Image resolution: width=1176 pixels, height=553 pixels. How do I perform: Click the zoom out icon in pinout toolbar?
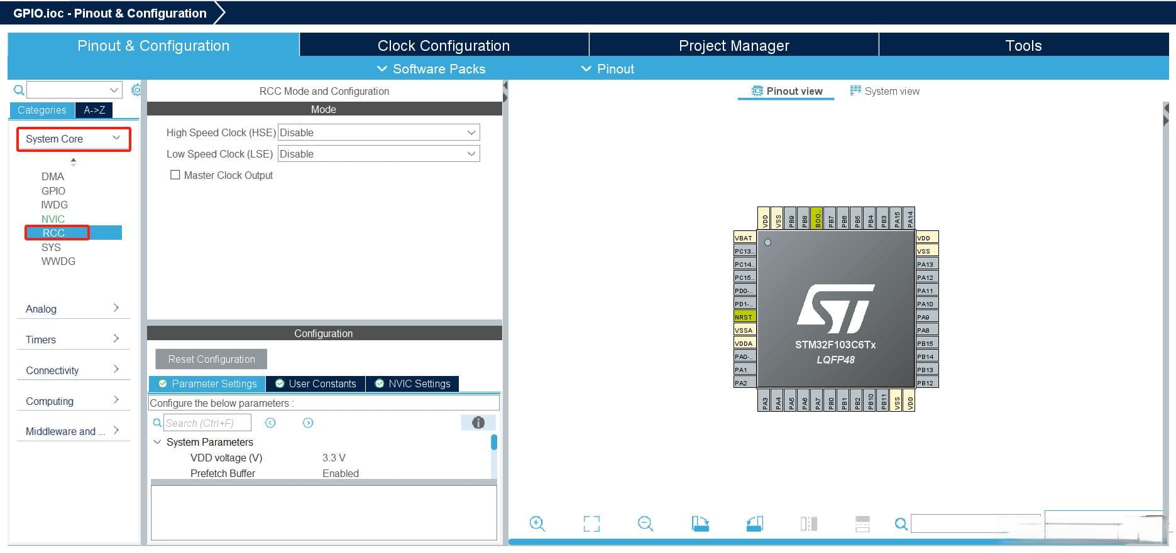pyautogui.click(x=646, y=523)
